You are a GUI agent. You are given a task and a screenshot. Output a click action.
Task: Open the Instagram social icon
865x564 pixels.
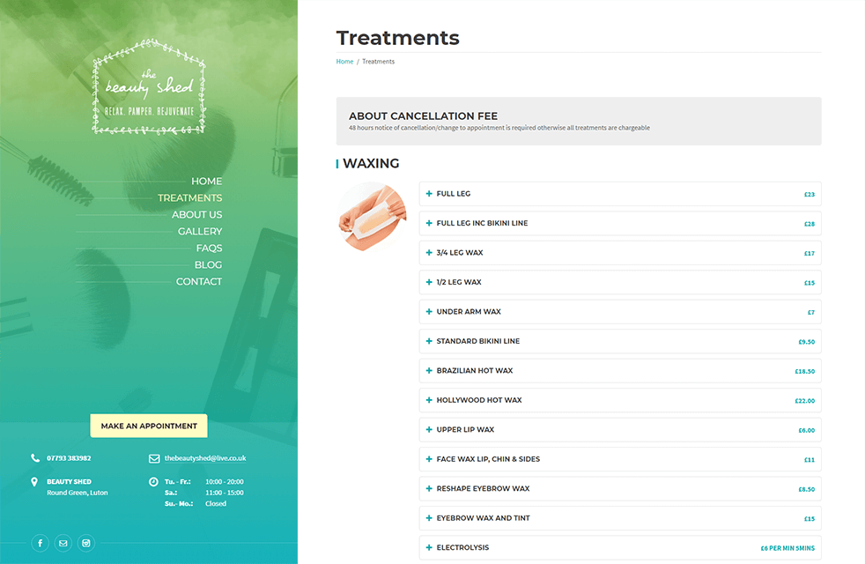point(86,544)
